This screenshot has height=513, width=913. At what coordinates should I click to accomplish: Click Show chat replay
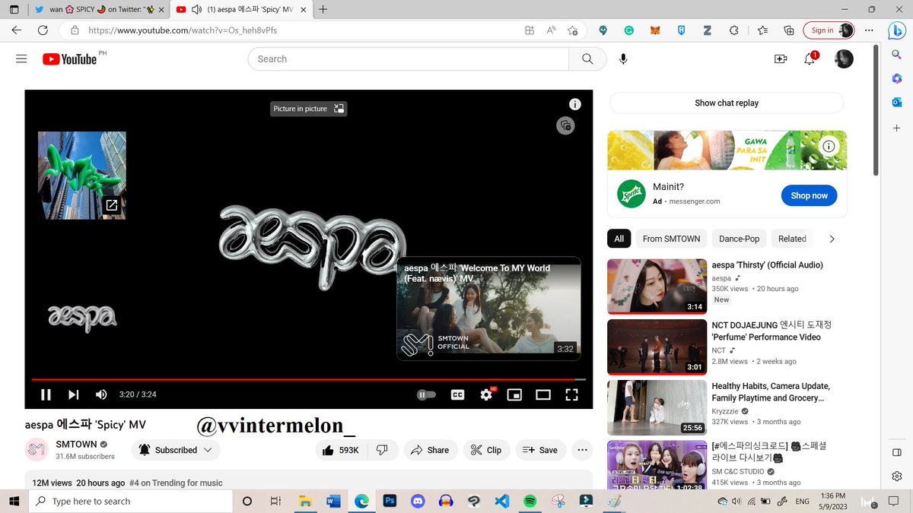[x=727, y=103]
